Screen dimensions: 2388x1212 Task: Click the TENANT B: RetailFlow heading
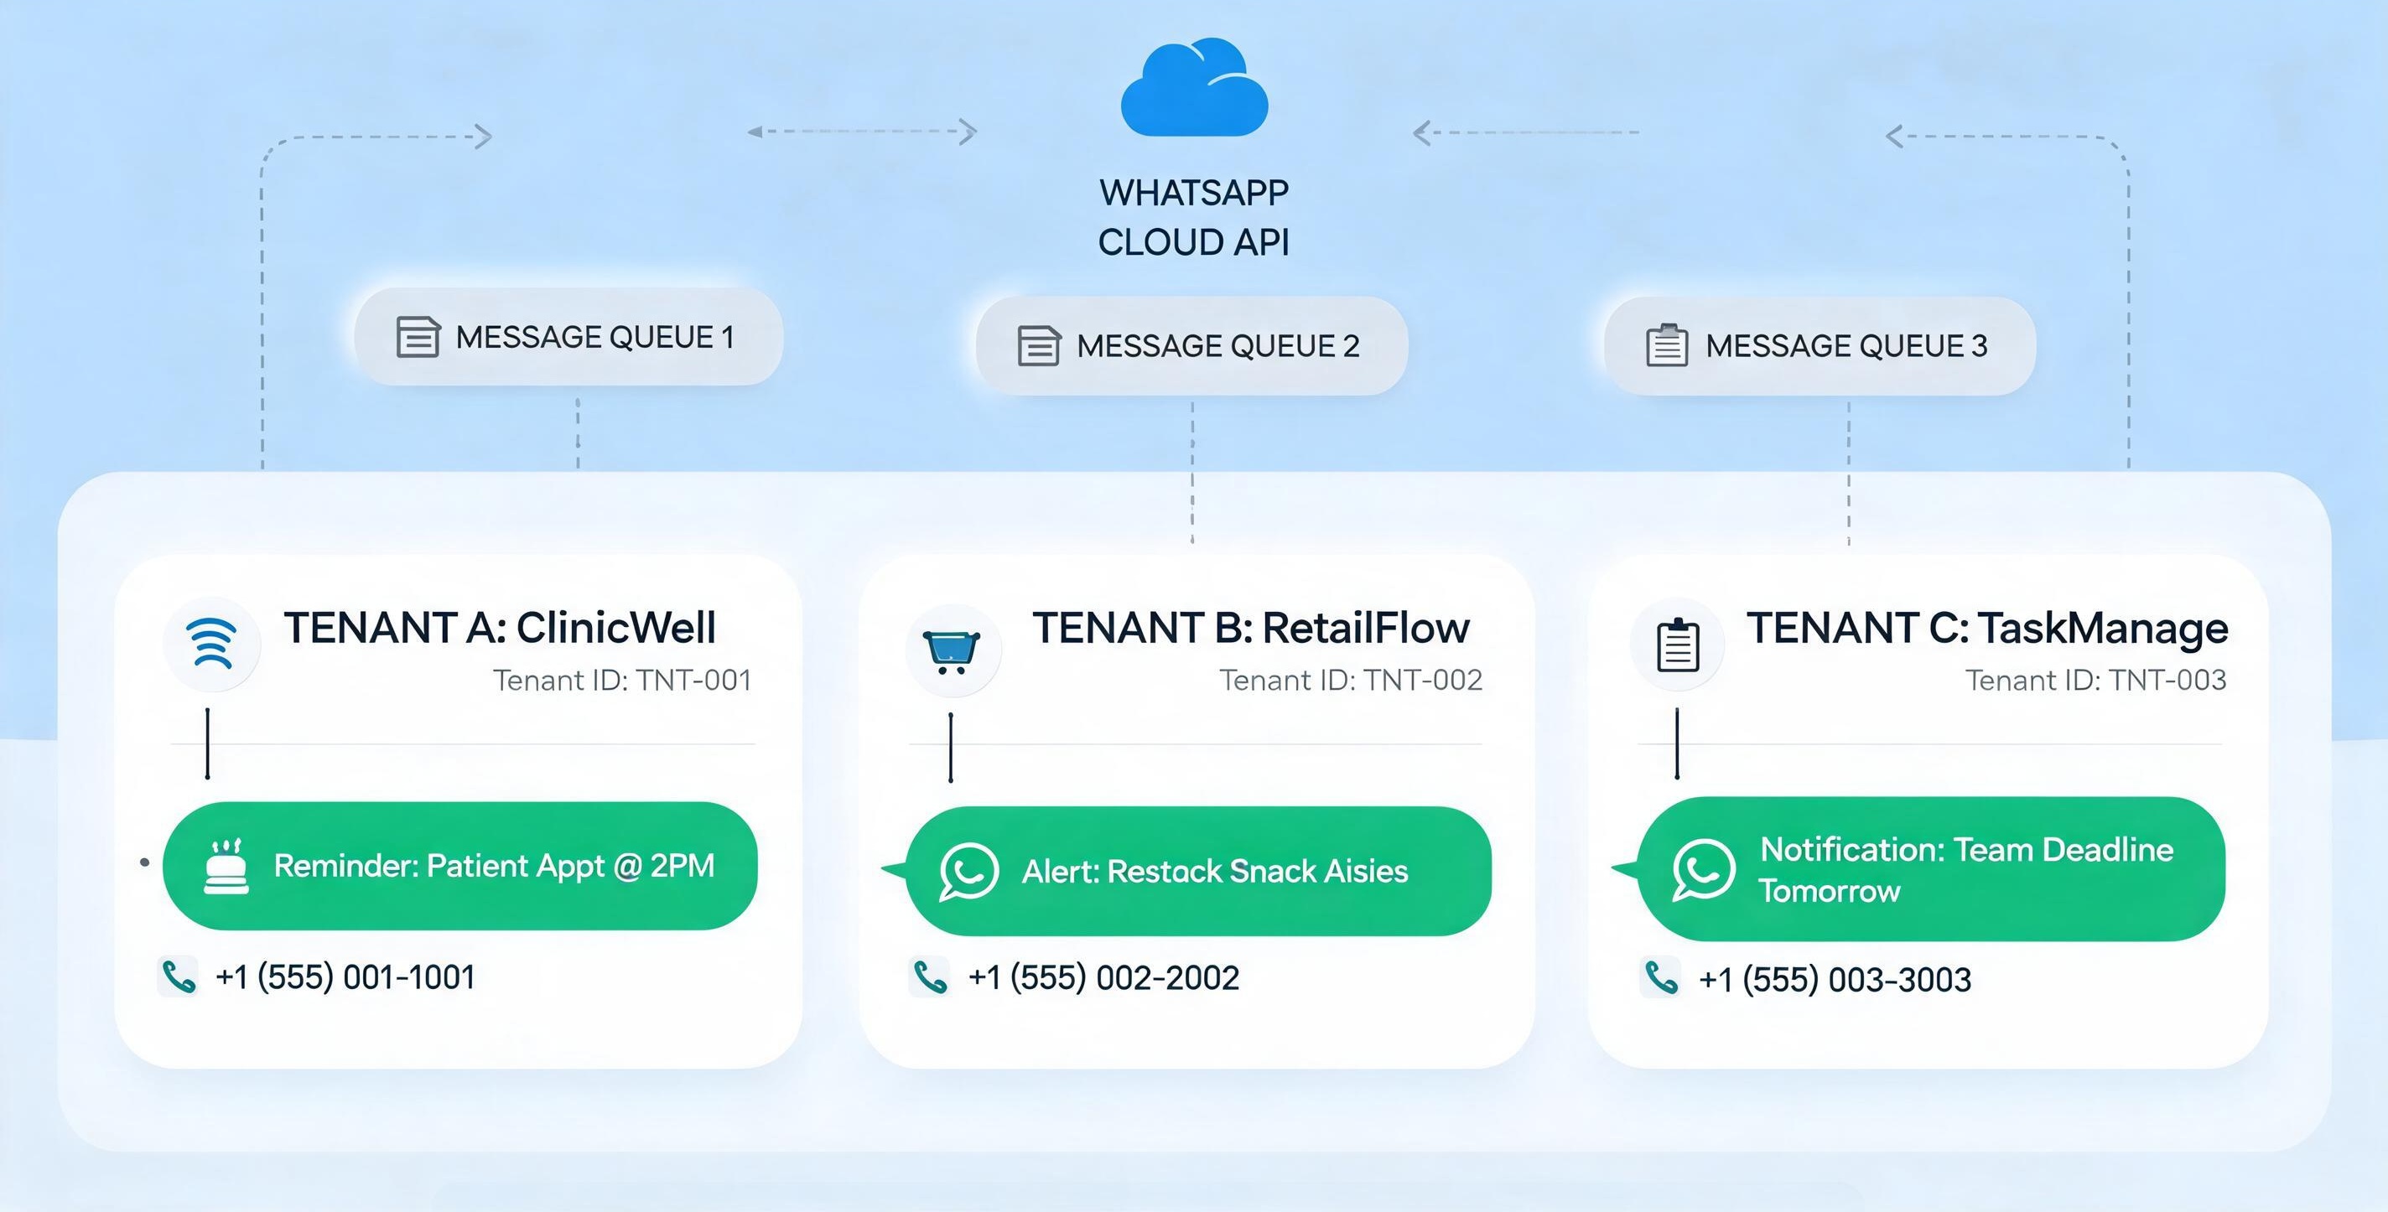point(1250,627)
